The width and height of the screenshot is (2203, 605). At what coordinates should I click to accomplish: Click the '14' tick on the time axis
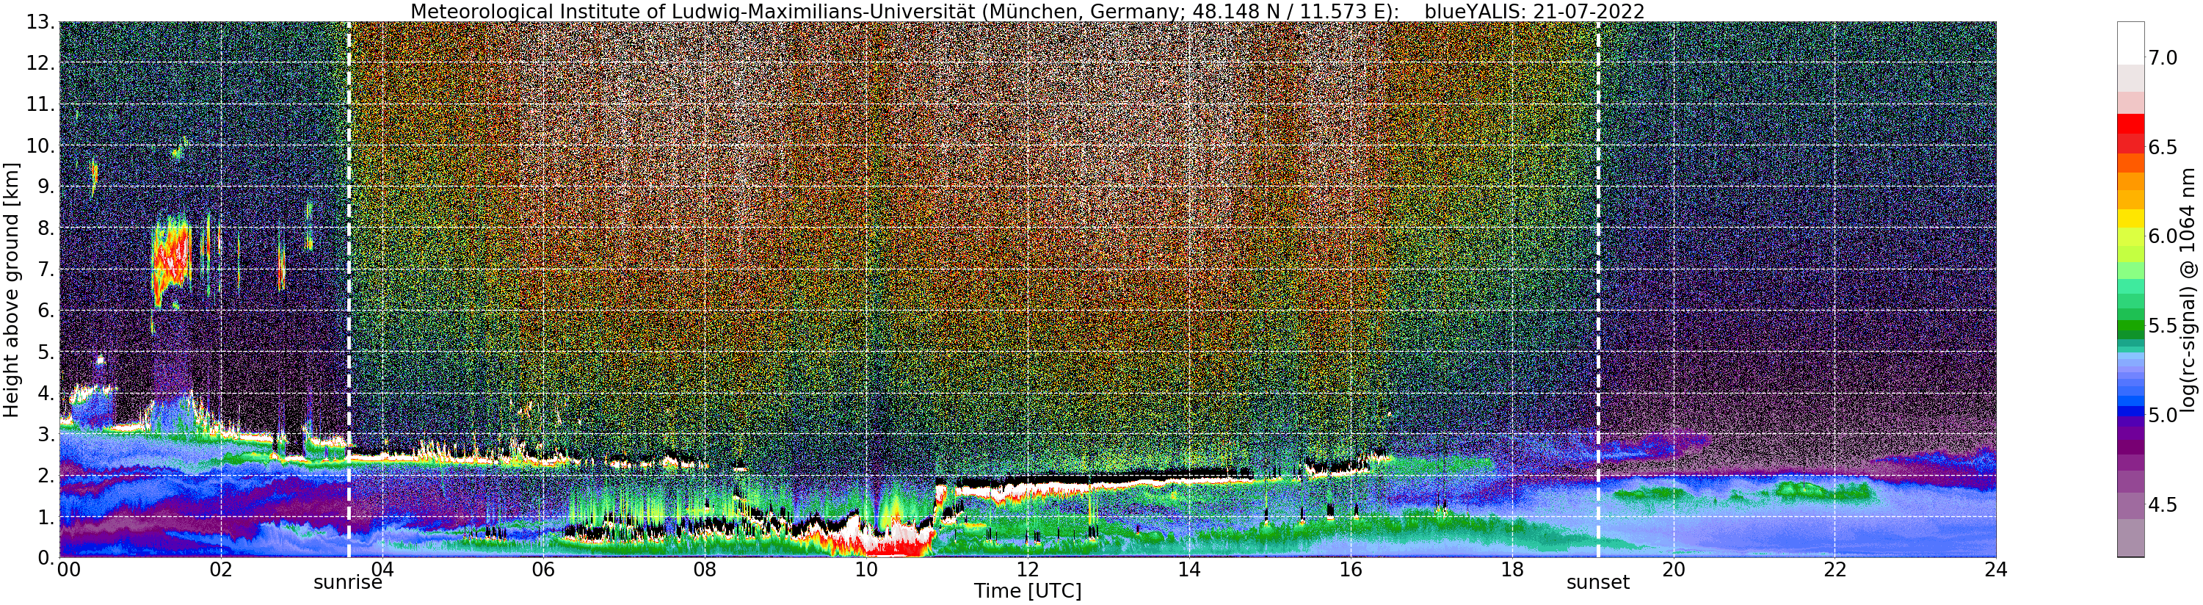pyautogui.click(x=1188, y=570)
